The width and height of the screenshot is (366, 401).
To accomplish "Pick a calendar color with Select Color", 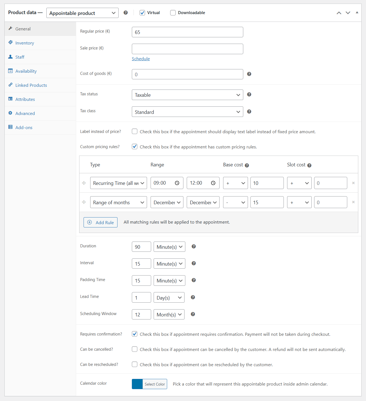I will pyautogui.click(x=154, y=384).
